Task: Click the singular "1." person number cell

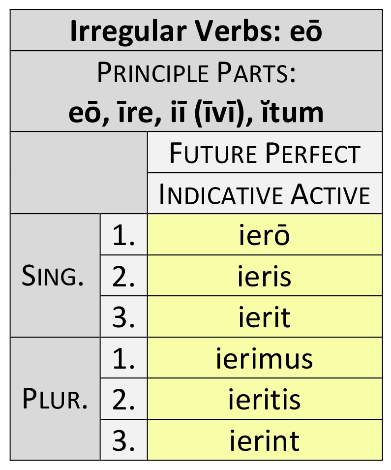Action: 123,235
